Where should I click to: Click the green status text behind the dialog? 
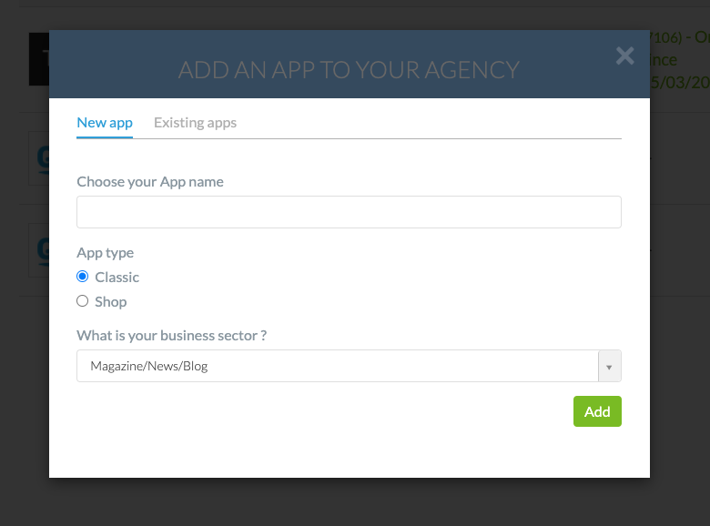pyautogui.click(x=678, y=60)
